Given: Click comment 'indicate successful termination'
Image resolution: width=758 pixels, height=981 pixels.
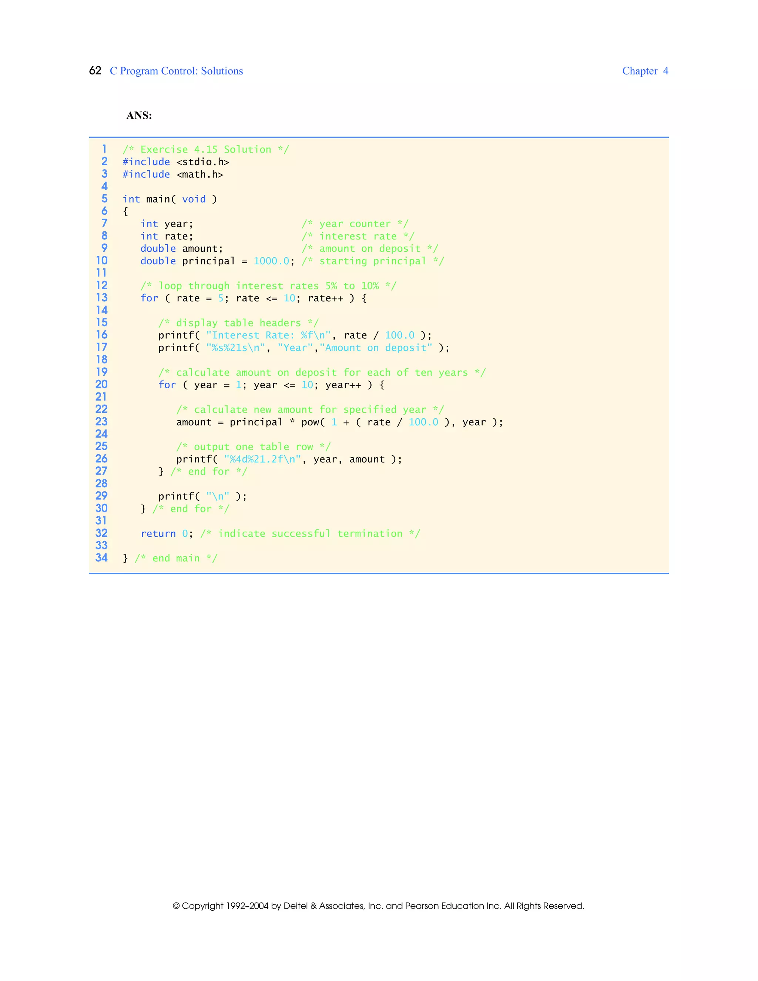Looking at the screenshot, I should click(310, 533).
